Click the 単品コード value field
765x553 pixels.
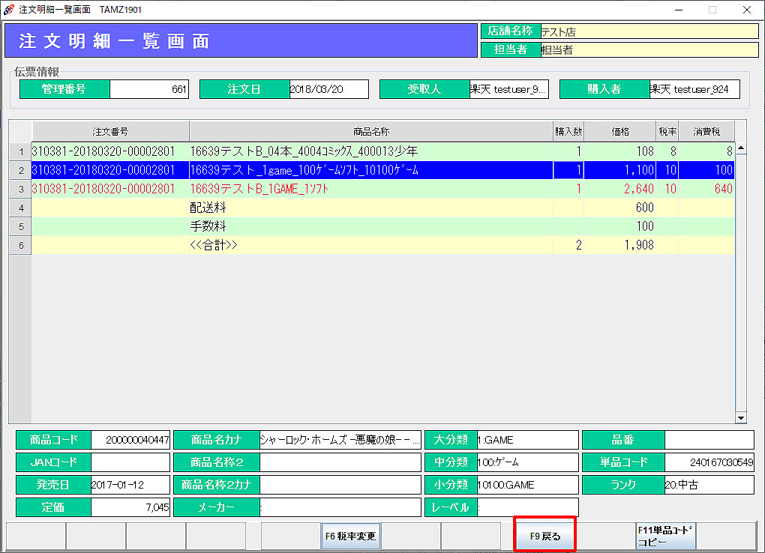tap(709, 462)
